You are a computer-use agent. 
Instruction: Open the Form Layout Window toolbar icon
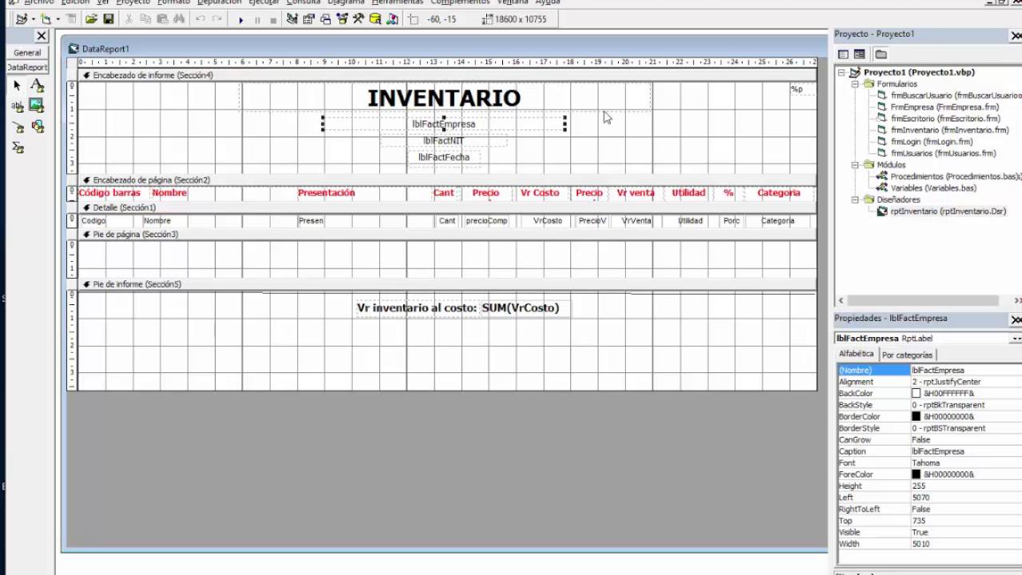click(325, 19)
